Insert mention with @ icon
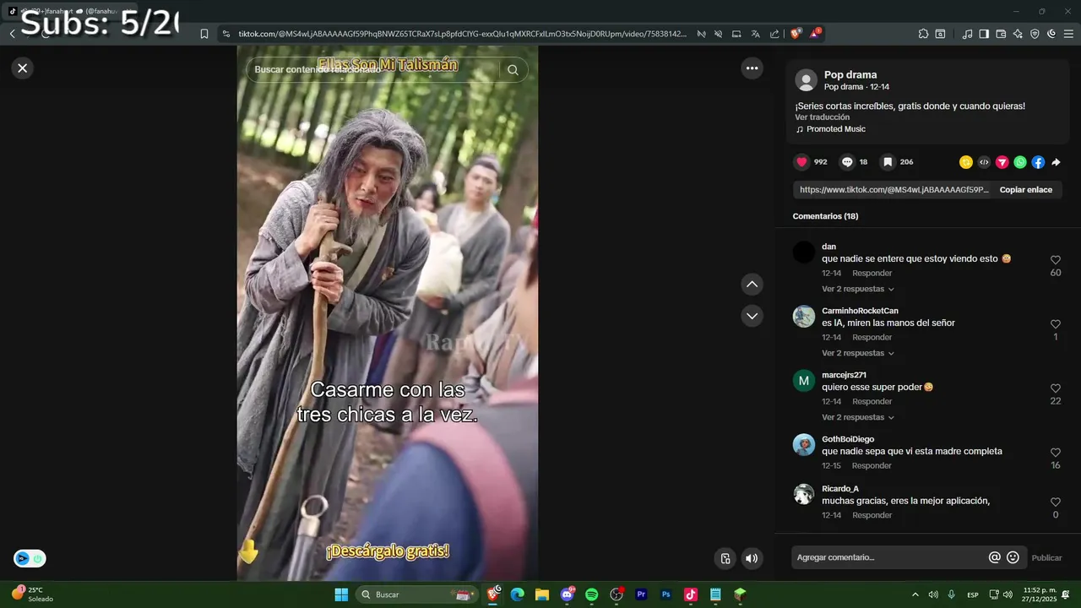 click(x=995, y=557)
